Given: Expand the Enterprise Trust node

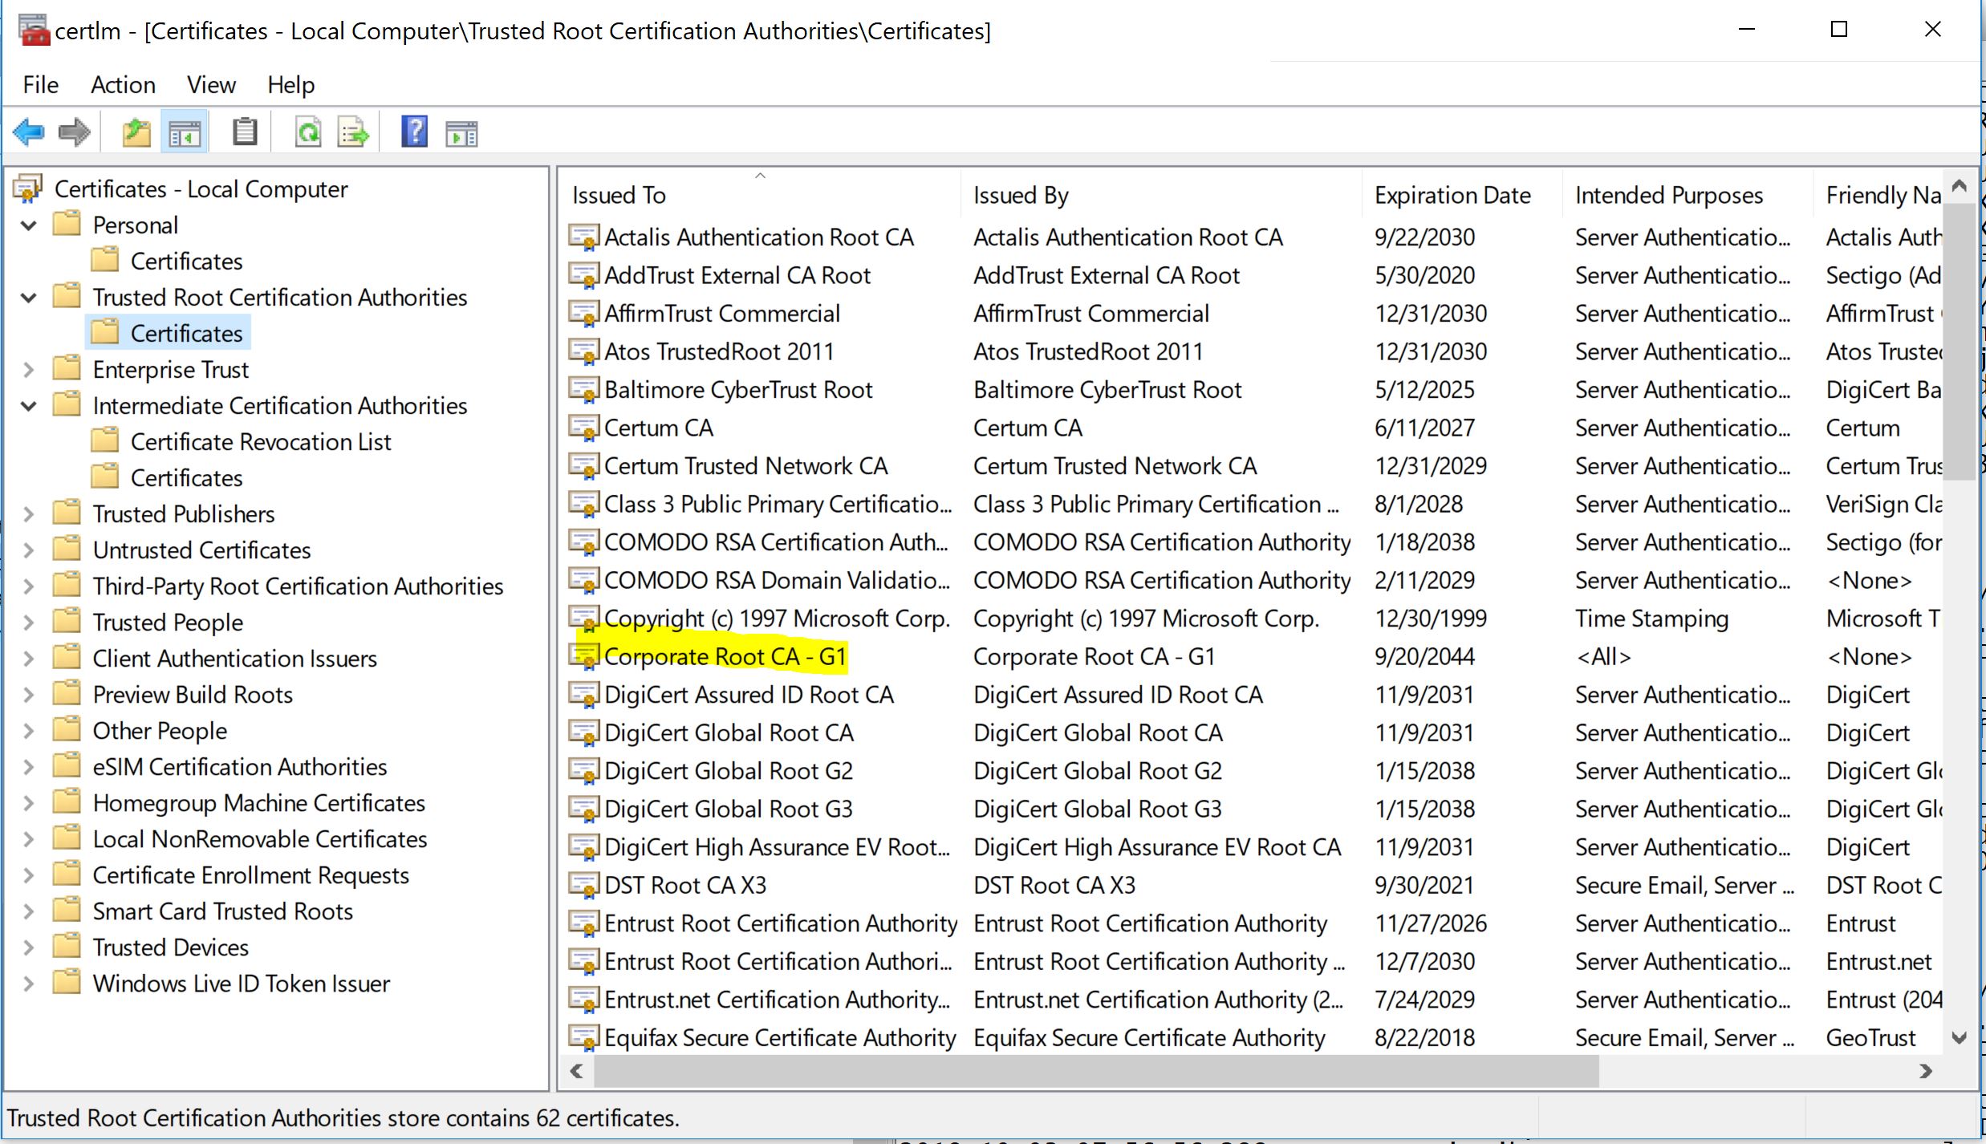Looking at the screenshot, I should 28,369.
